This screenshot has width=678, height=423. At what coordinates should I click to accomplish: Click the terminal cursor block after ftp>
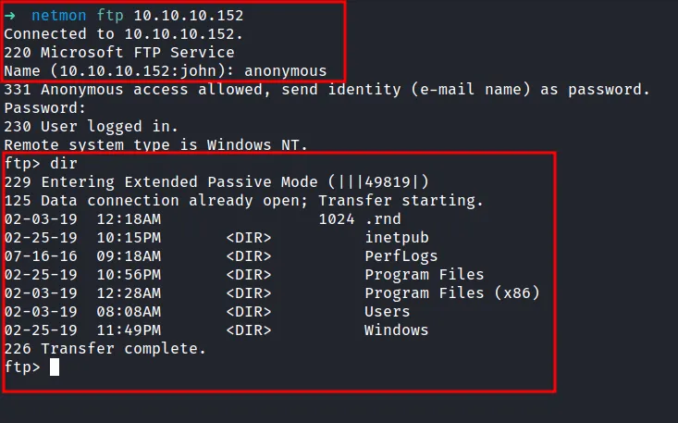55,367
